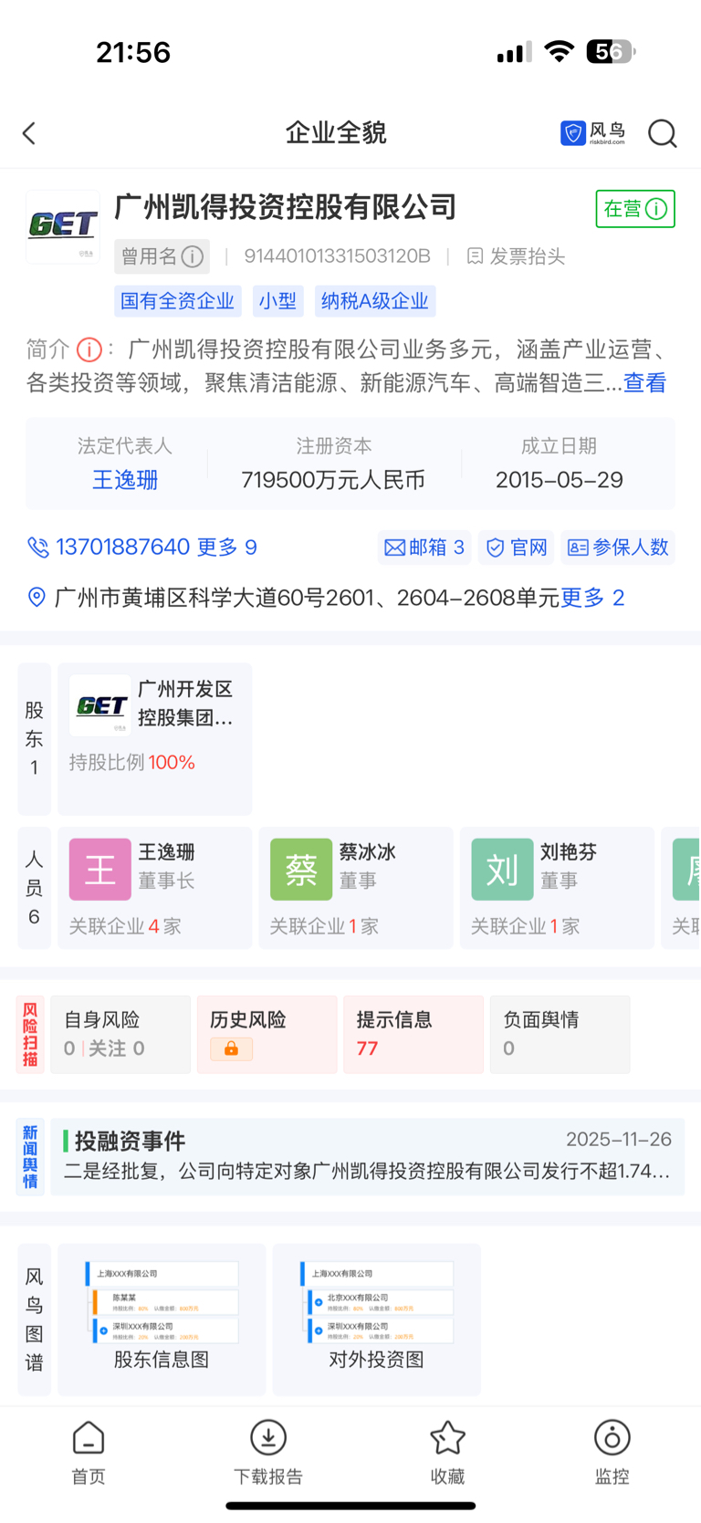Open locked 历史风险 card
Viewport: 701px width, 1523px height.
click(267, 1034)
